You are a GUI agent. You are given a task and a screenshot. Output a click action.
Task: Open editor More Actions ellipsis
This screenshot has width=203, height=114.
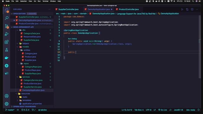(197, 9)
